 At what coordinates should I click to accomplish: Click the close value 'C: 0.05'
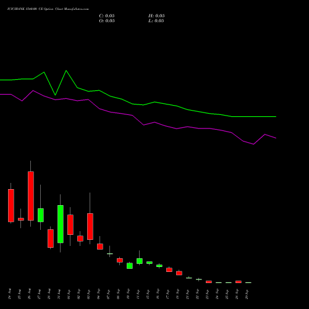click(x=107, y=16)
